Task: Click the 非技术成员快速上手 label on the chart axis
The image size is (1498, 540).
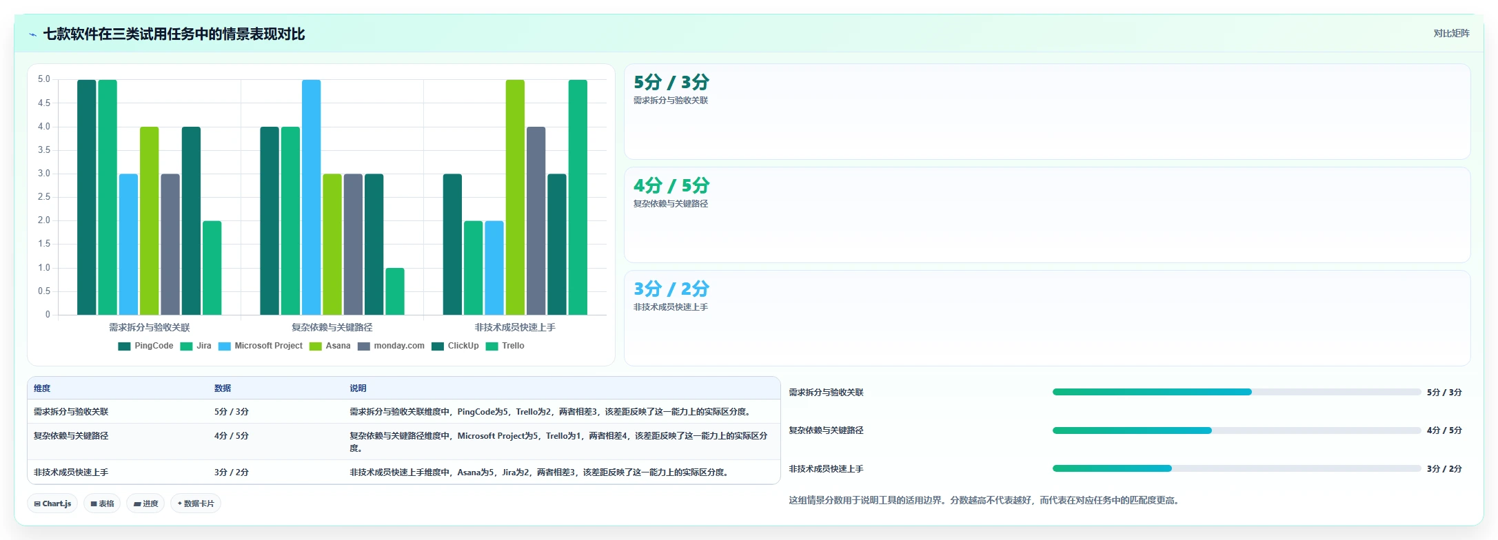Action: [515, 327]
